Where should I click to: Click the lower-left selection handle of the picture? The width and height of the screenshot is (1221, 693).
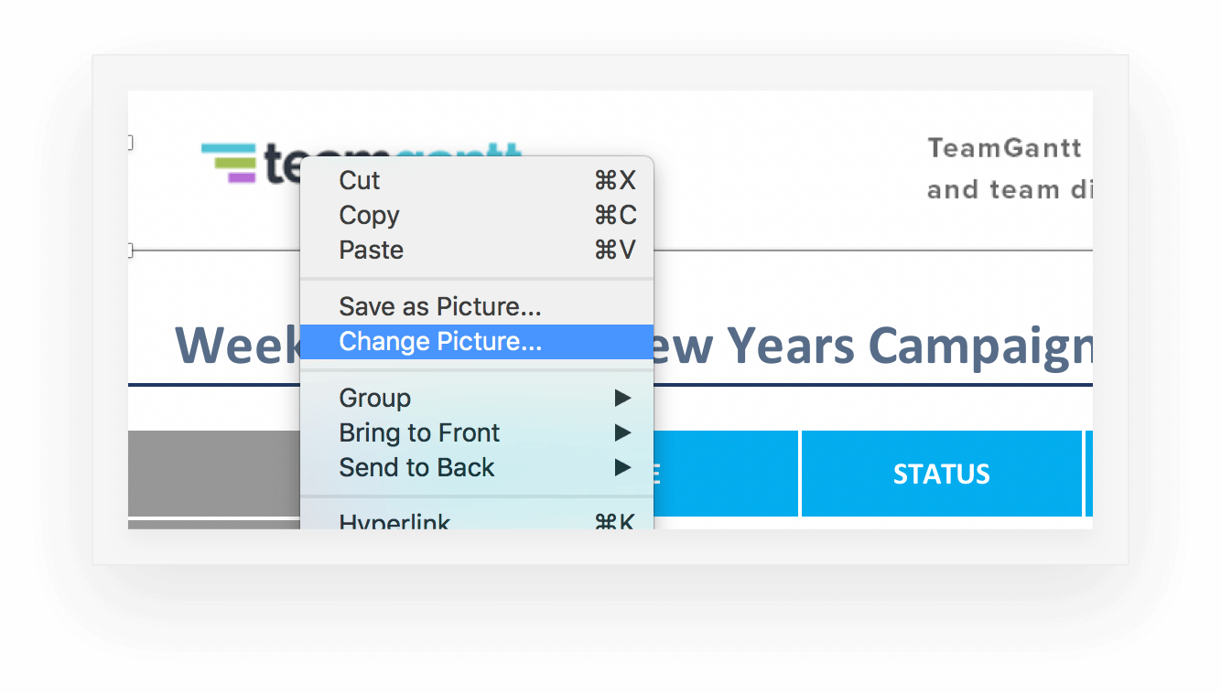click(130, 251)
